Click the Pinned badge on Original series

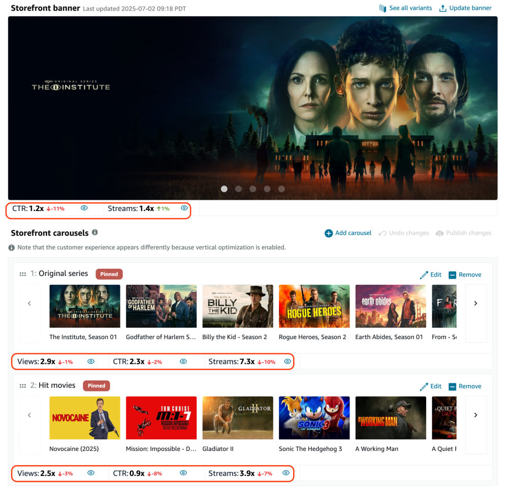(x=109, y=274)
